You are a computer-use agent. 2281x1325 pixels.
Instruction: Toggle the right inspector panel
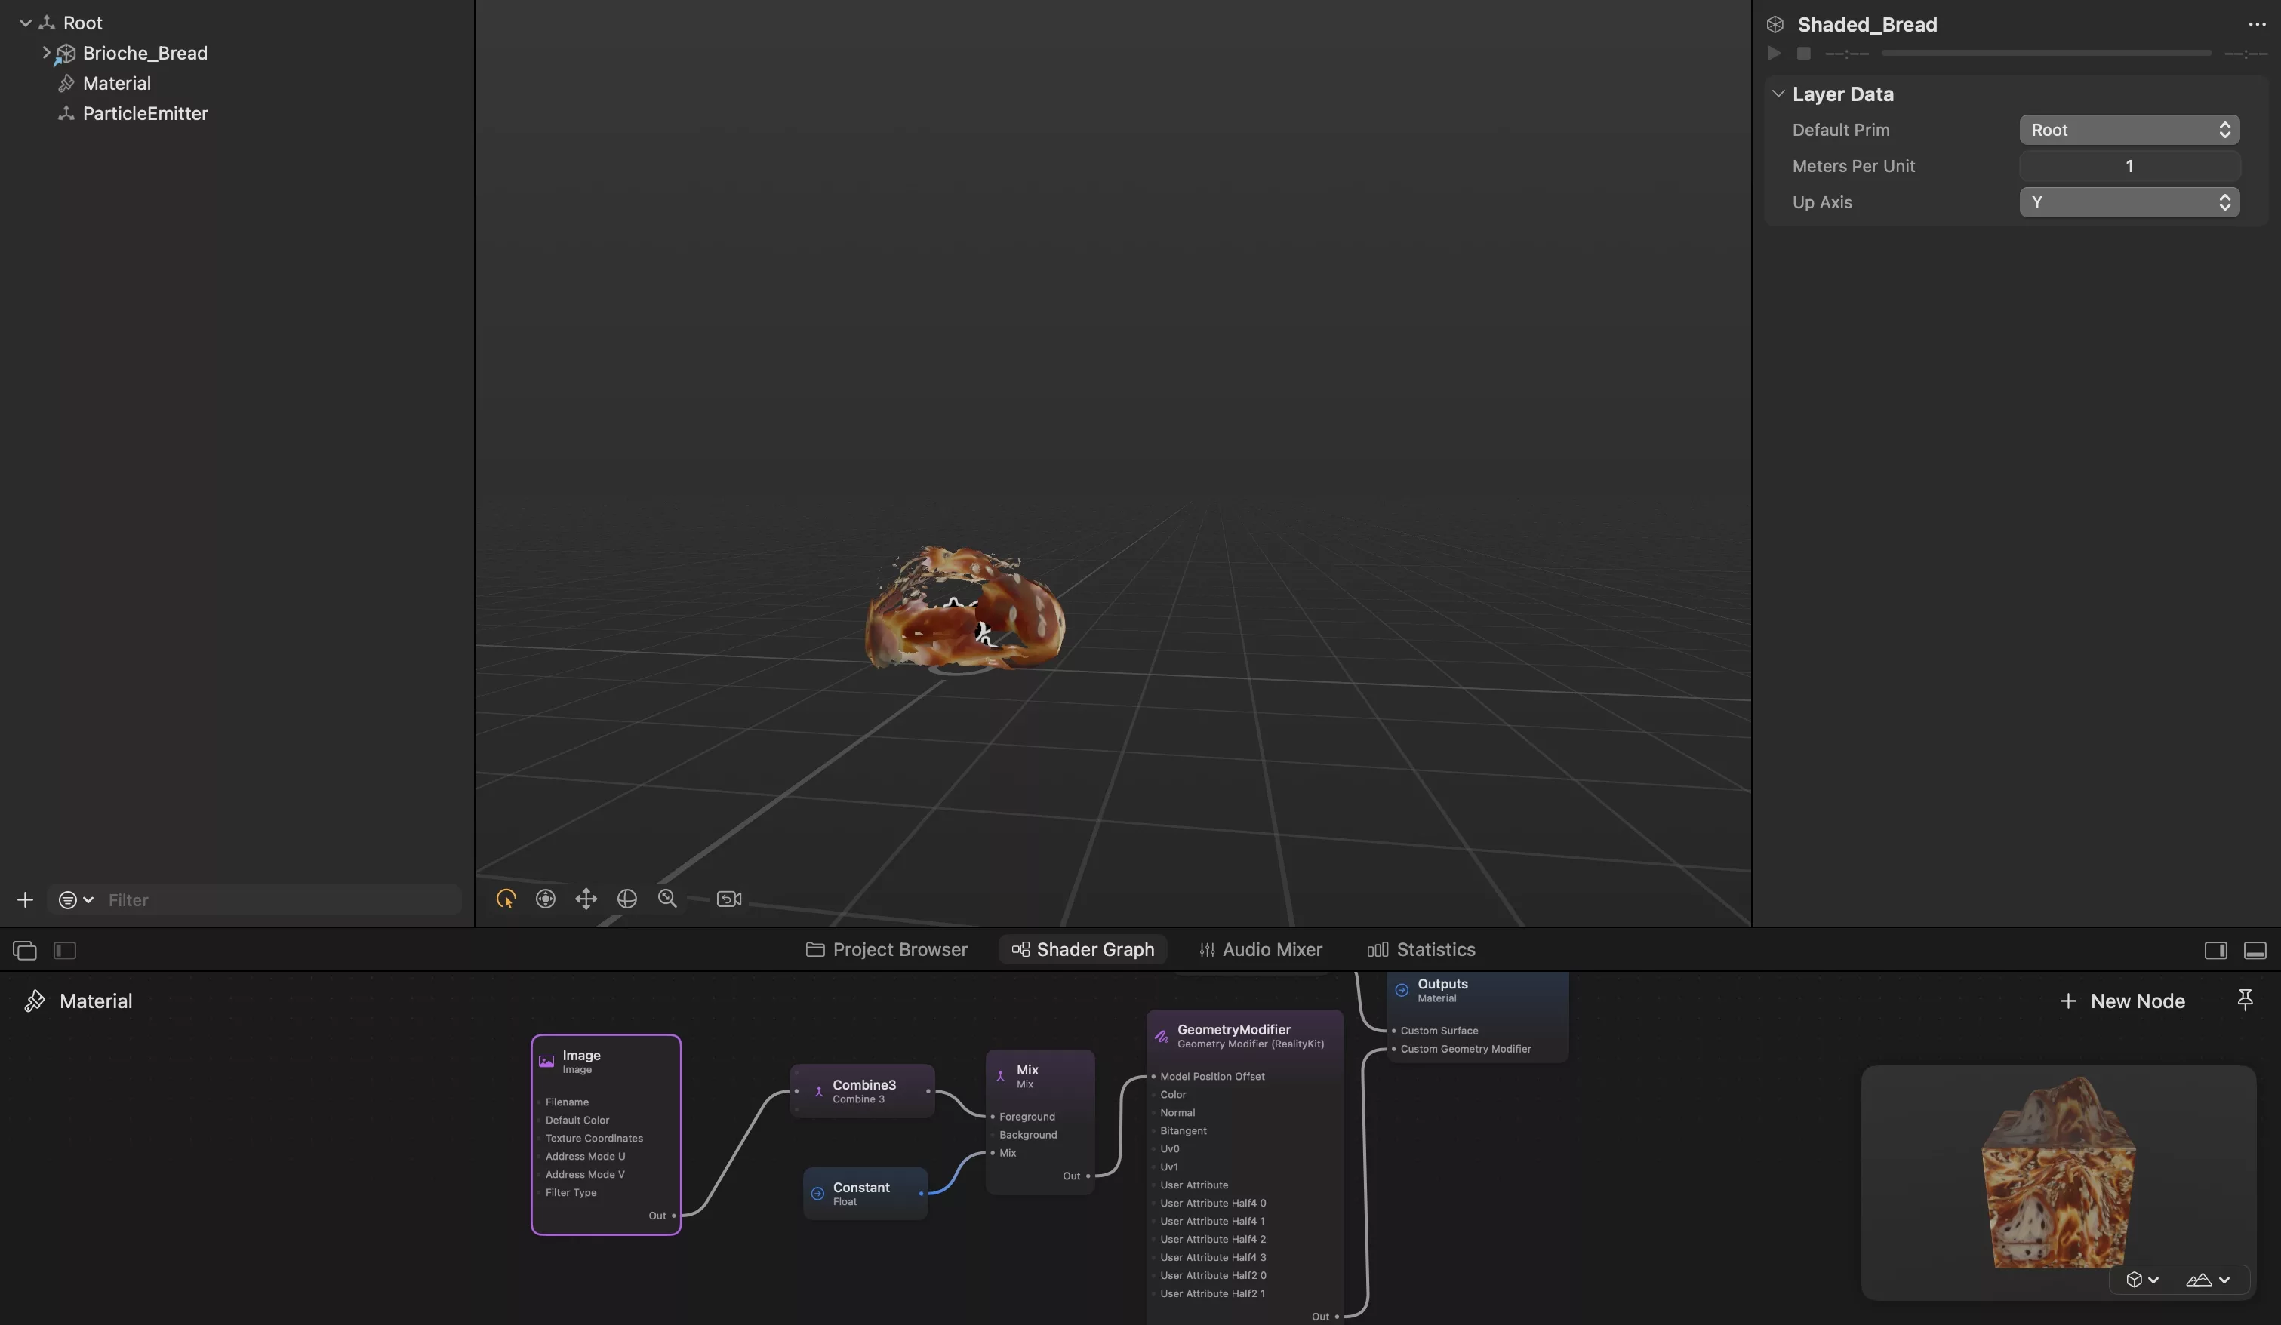click(2215, 950)
